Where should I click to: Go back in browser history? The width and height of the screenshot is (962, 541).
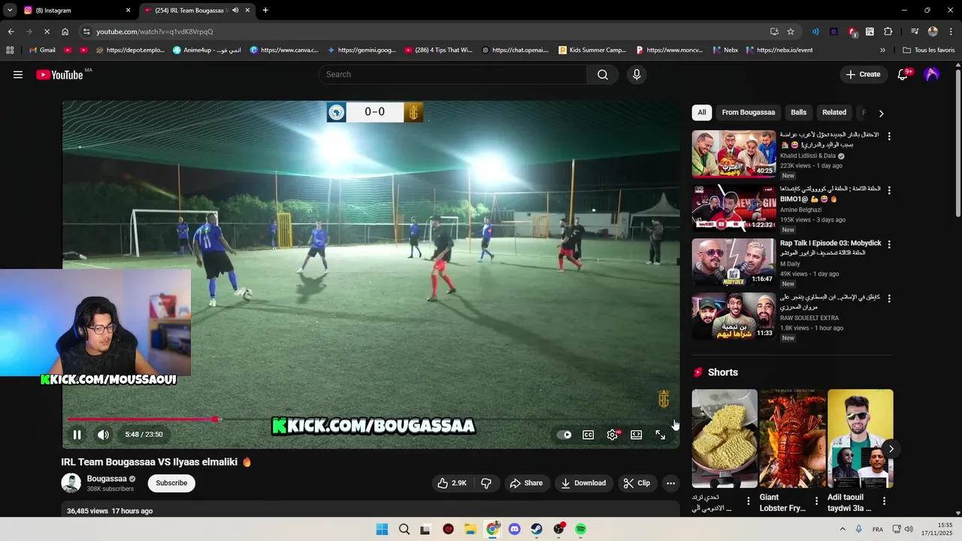pyautogui.click(x=11, y=32)
